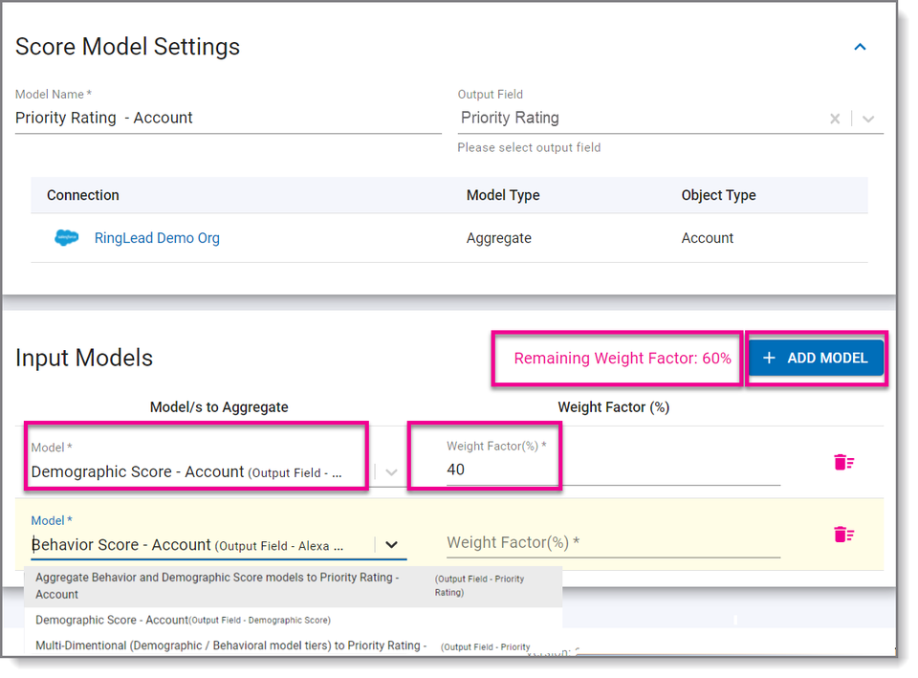Open the RingLead Demo Org link
This screenshot has height=678, width=918.
tap(156, 238)
